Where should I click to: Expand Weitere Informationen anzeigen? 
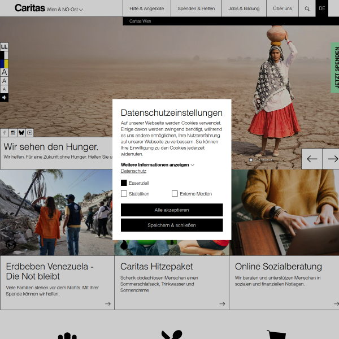point(158,165)
